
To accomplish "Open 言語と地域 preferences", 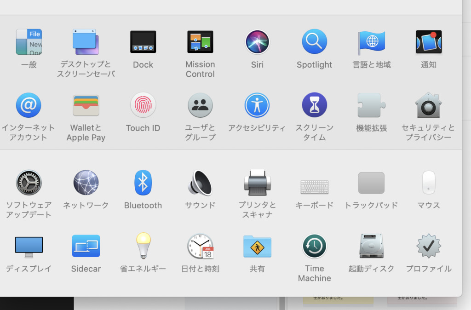I will click(x=372, y=42).
